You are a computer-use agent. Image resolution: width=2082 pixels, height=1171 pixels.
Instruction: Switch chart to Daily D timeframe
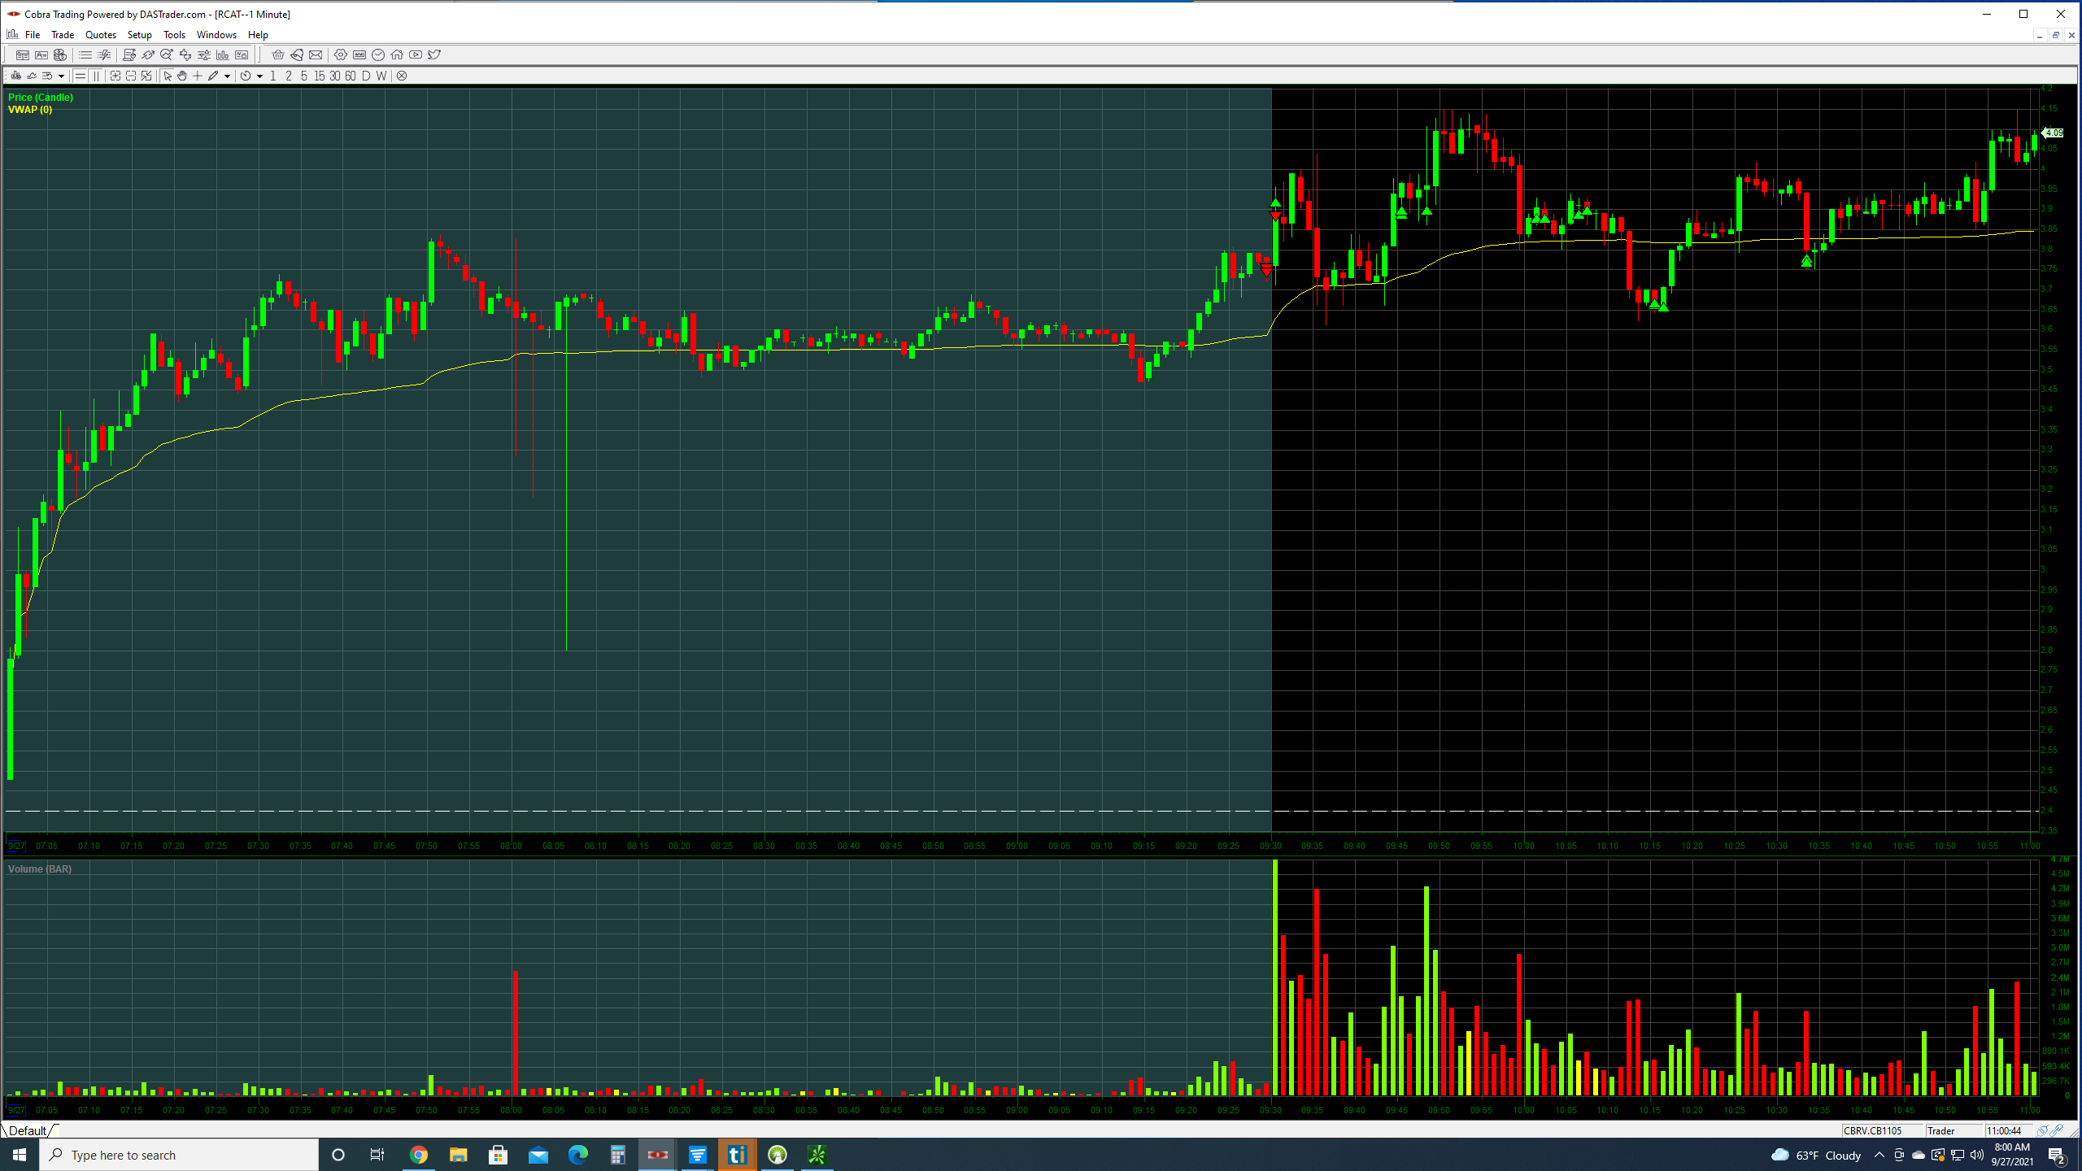pyautogui.click(x=366, y=76)
